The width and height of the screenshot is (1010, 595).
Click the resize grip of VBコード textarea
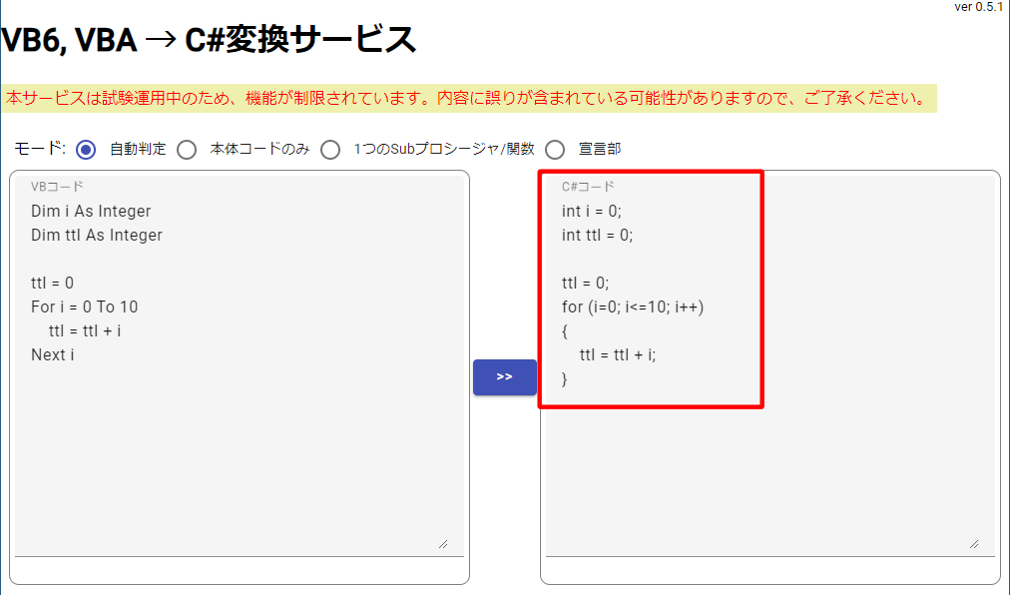pos(443,544)
